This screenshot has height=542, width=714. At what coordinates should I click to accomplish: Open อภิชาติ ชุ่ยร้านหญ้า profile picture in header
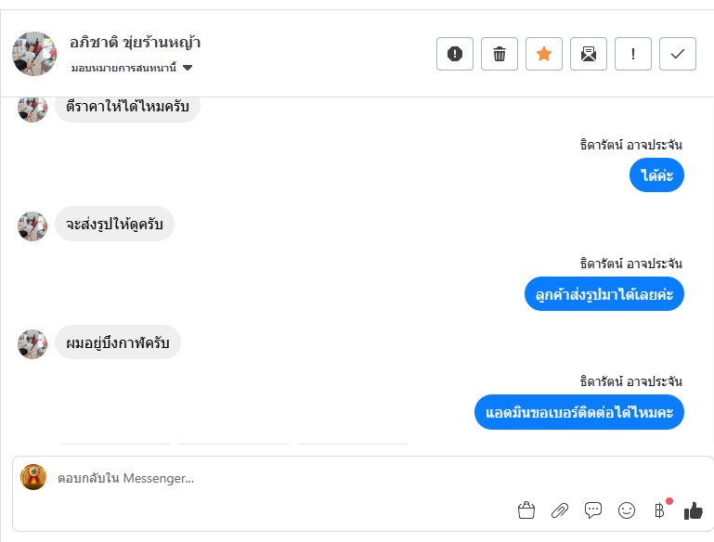[34, 54]
